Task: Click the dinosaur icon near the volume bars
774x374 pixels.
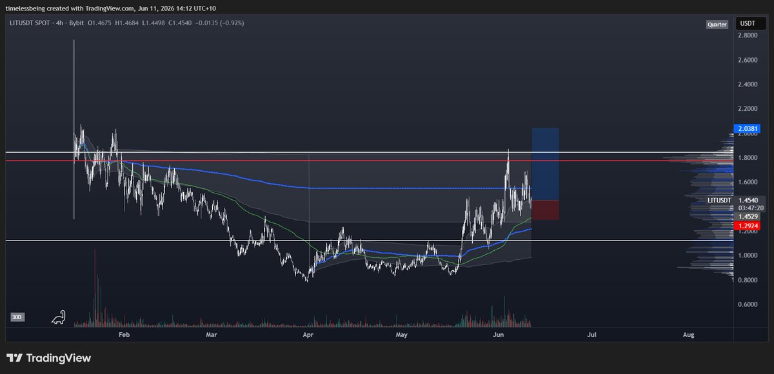Action: [x=60, y=318]
